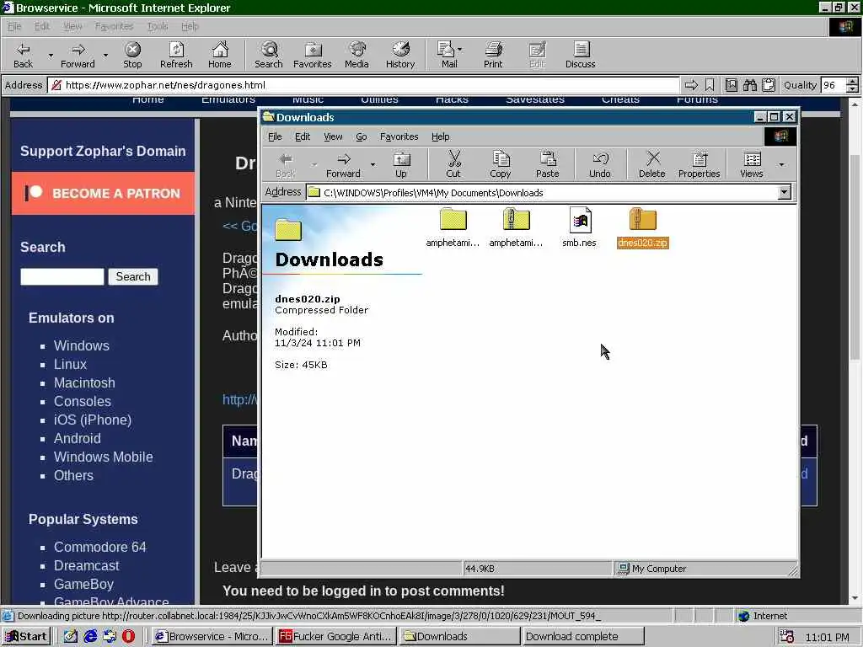Click the Internet Explorer address bar URL field
This screenshot has width=863, height=647.
coord(363,85)
